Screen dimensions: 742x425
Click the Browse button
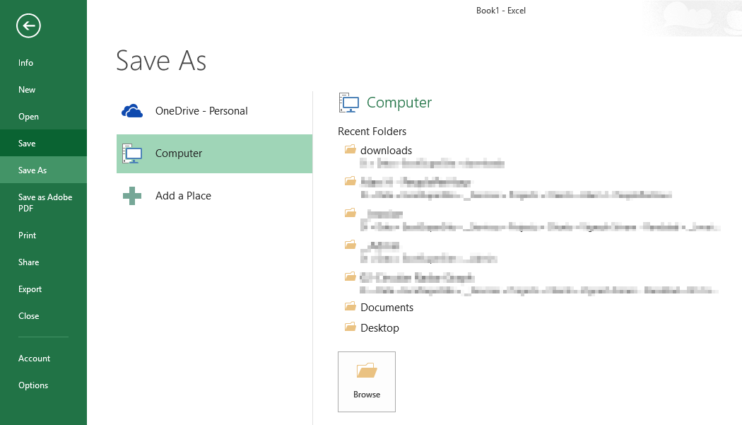(367, 382)
